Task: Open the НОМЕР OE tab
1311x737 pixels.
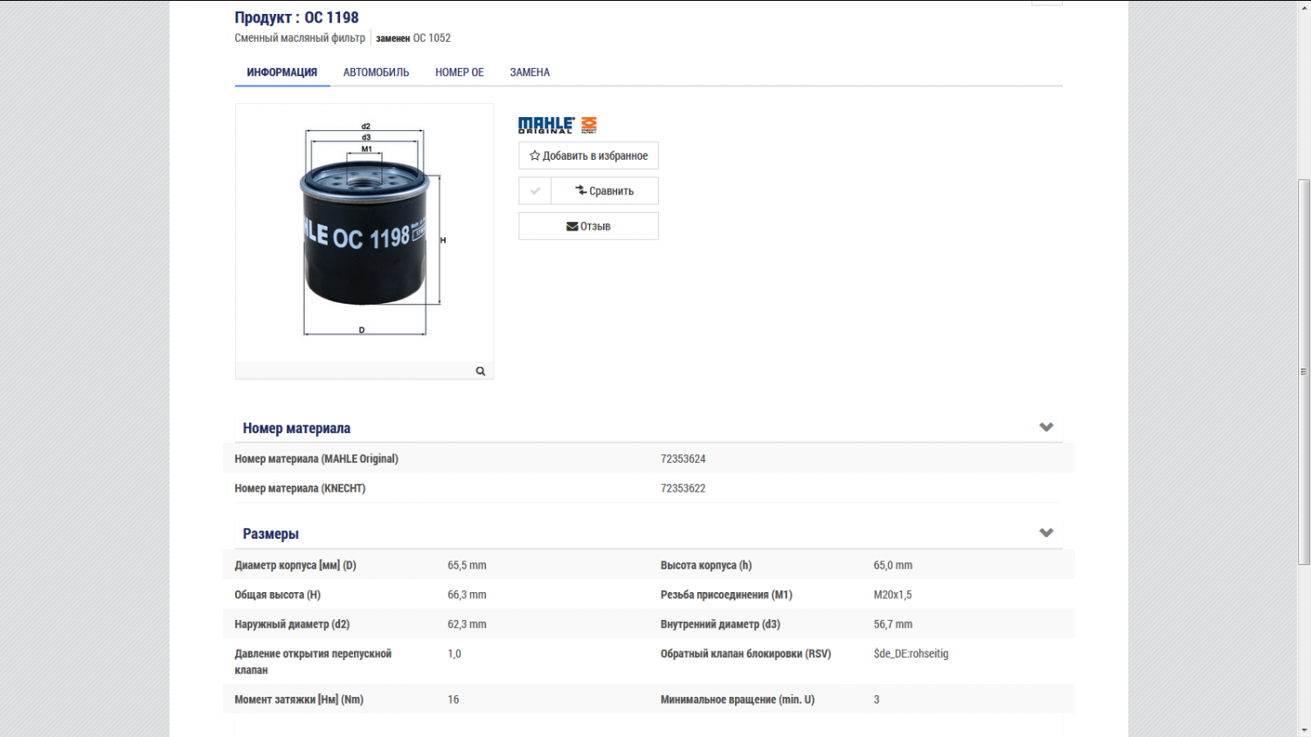Action: [x=460, y=72]
